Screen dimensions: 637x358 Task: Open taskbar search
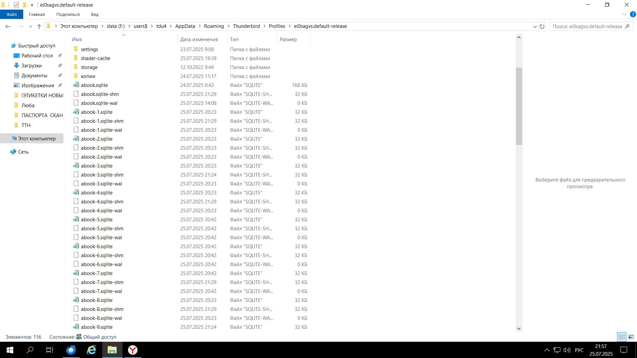point(30,350)
